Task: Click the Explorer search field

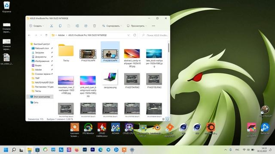Action: coord(154,35)
